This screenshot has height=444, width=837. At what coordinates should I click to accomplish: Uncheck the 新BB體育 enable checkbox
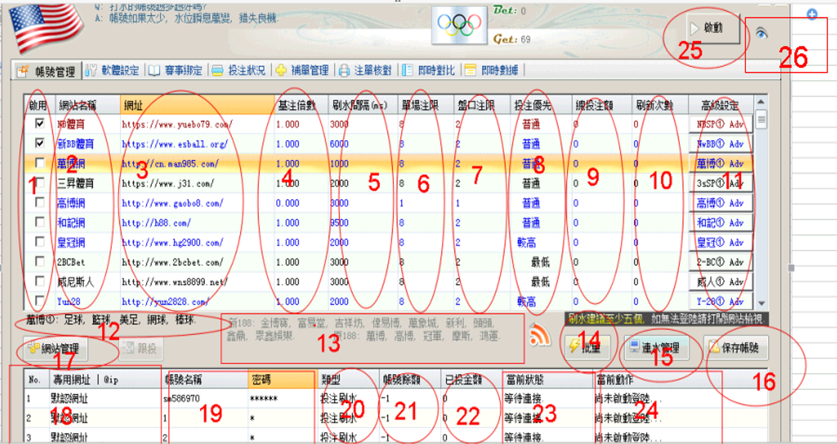tap(40, 143)
